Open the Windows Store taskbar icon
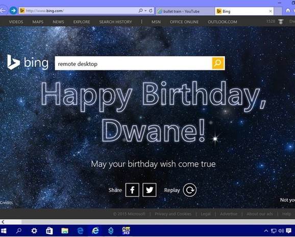The height and width of the screenshot is (237, 295). click(x=50, y=230)
